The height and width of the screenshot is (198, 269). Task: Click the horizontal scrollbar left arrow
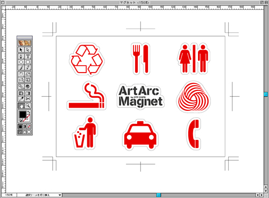click(258, 195)
